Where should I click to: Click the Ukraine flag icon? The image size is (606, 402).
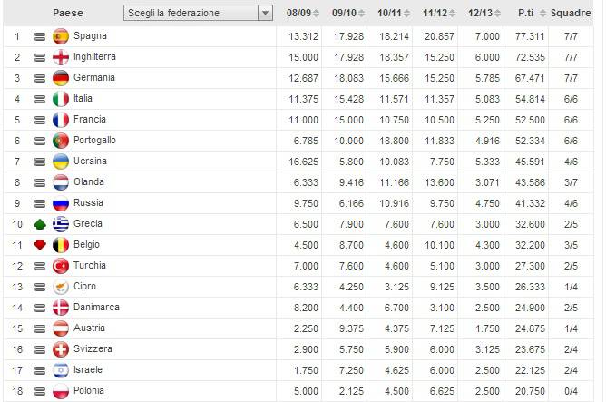[x=61, y=162]
